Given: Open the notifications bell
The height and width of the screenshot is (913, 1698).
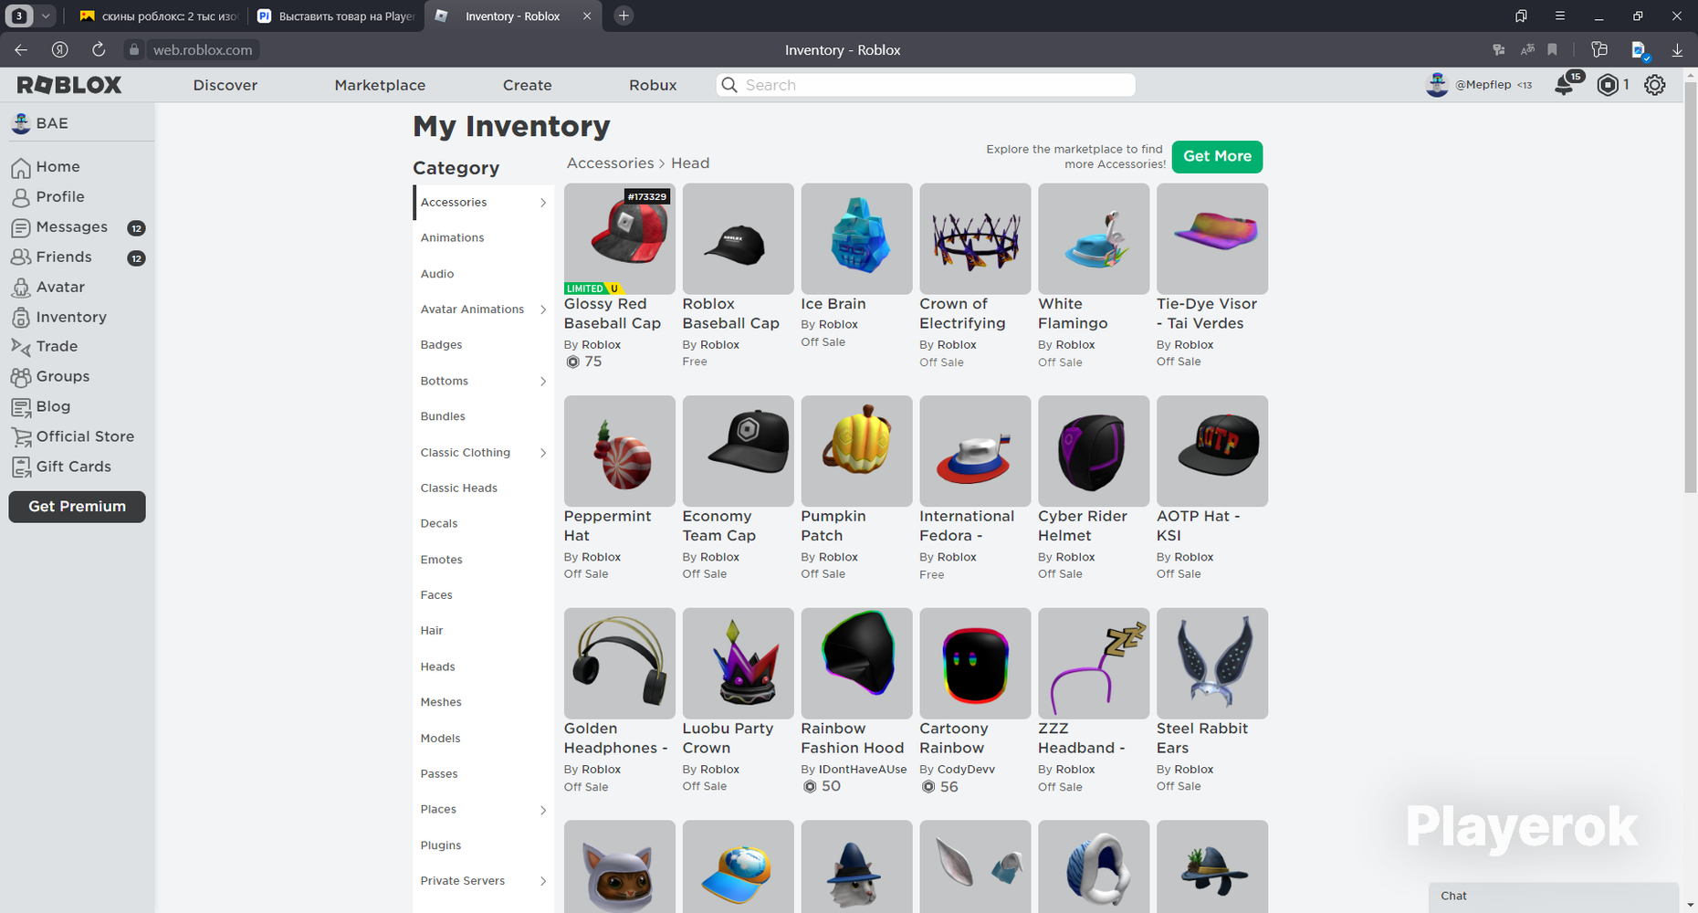Looking at the screenshot, I should [1565, 85].
